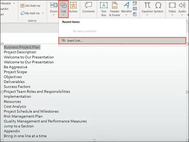Insert a new Comment
189x142 pixels.
tap(88, 7)
